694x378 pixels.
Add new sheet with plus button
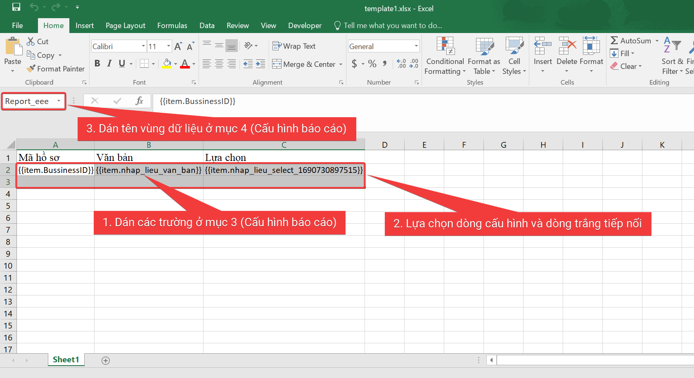pos(106,361)
